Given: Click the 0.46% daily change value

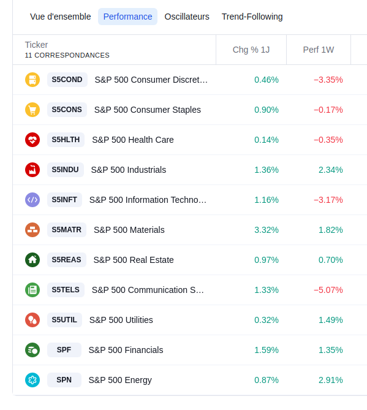Looking at the screenshot, I should coord(267,80).
